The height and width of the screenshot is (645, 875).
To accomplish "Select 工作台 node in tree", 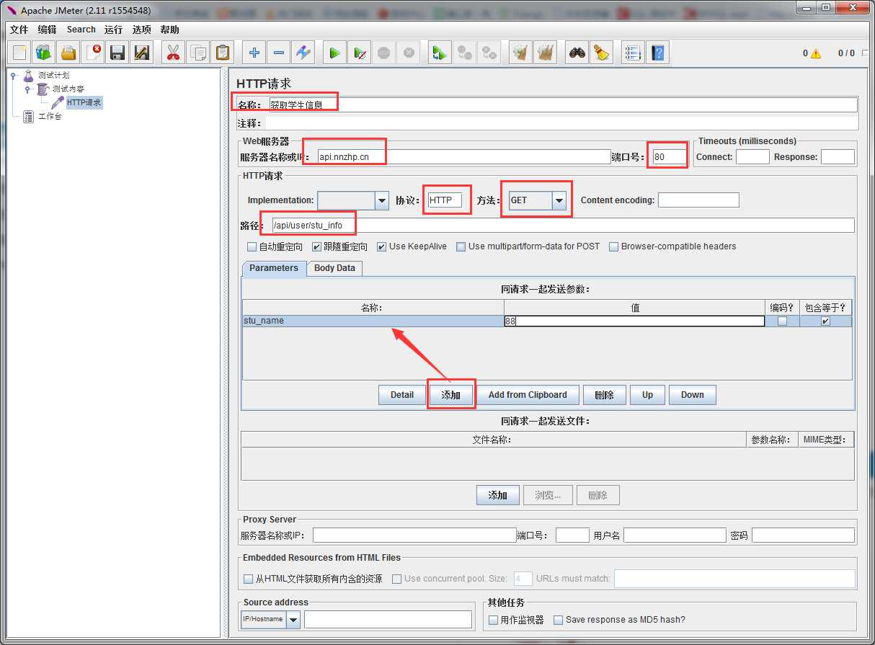I will (x=50, y=116).
